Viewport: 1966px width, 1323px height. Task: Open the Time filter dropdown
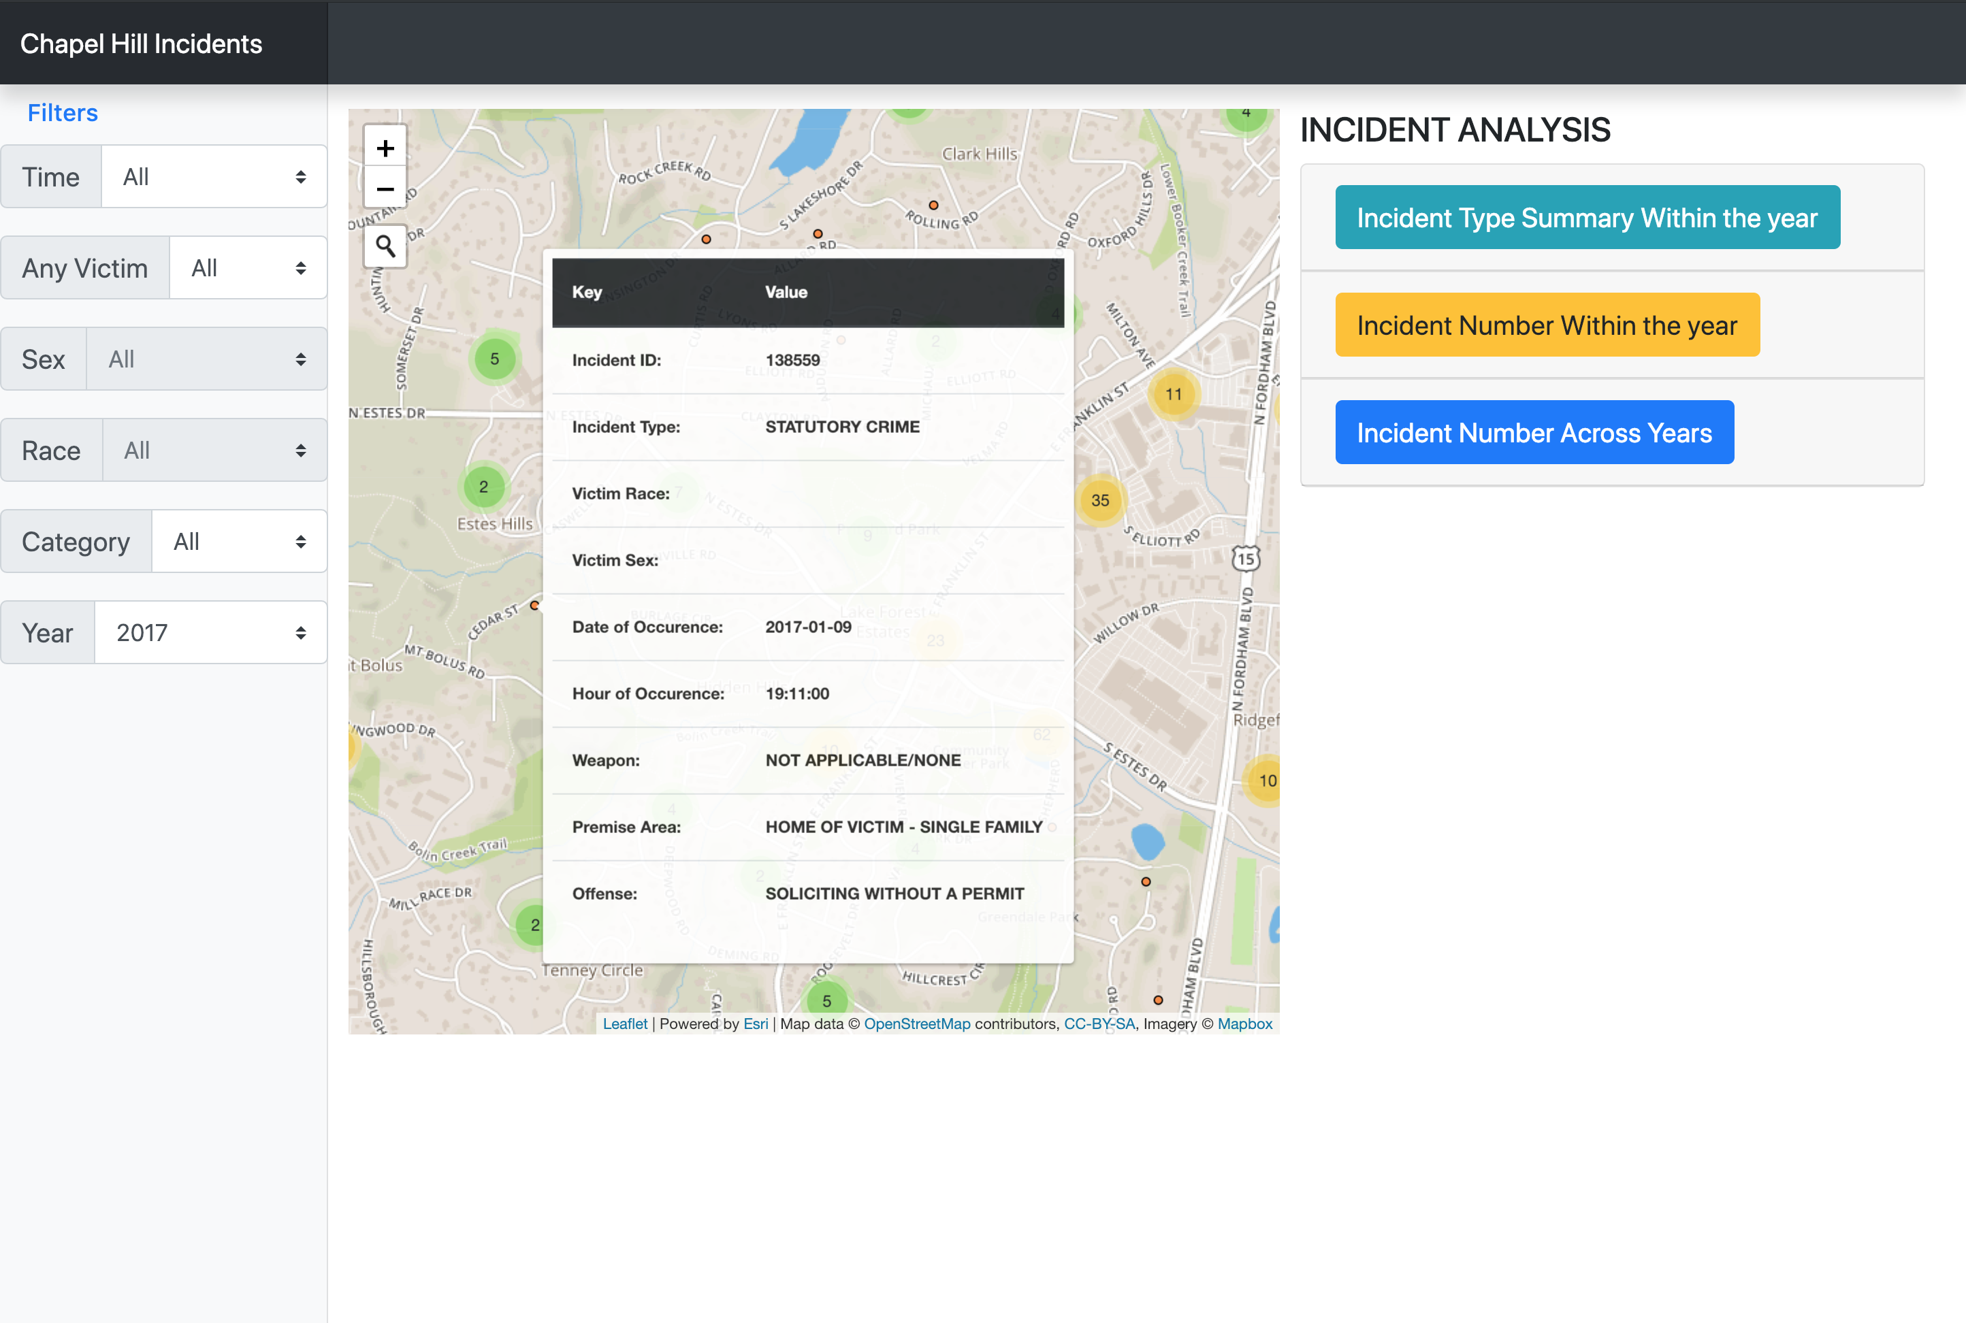click(x=214, y=176)
